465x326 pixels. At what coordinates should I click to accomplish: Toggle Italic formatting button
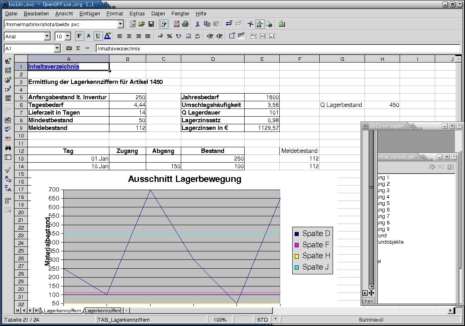(x=88, y=36)
